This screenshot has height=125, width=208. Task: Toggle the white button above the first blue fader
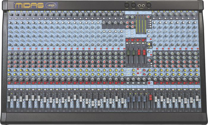(x=128, y=90)
